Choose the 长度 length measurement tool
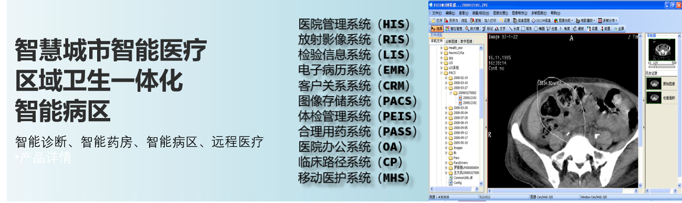682x203 pixels. [514, 29]
